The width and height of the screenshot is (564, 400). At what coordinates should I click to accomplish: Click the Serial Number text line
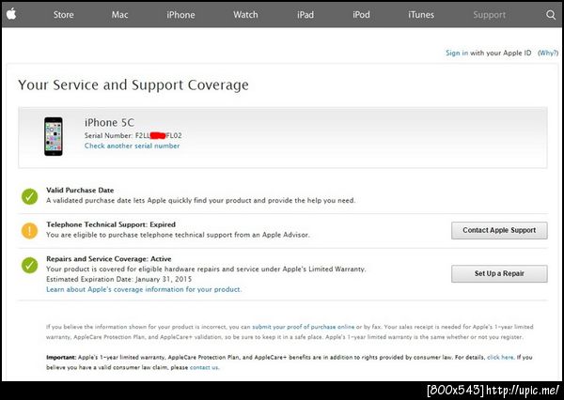coord(133,135)
